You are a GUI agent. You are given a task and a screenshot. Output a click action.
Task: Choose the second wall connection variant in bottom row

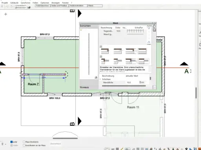point(118,61)
